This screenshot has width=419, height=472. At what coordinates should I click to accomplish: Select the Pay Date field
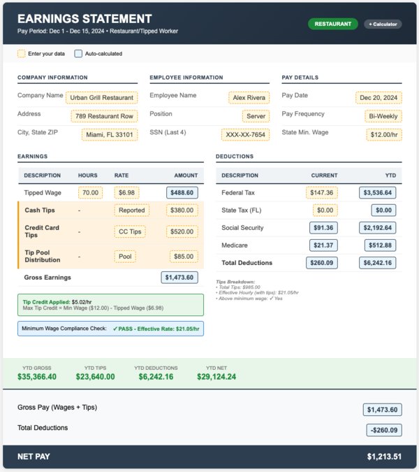(x=378, y=98)
